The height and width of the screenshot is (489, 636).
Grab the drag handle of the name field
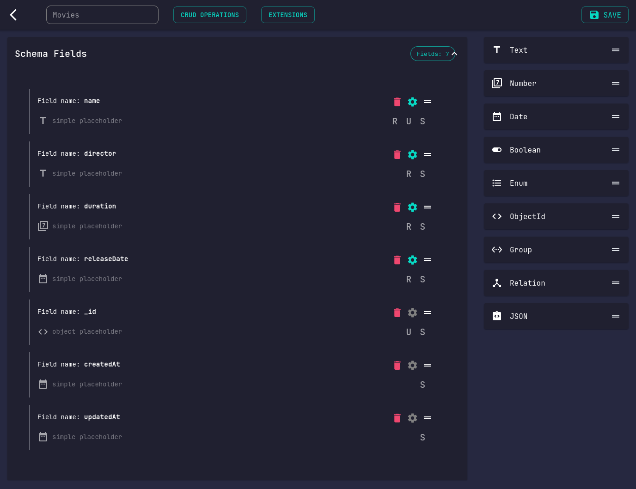point(428,102)
